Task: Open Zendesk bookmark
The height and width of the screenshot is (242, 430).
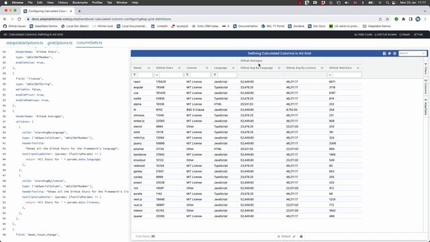Action: 296,26
